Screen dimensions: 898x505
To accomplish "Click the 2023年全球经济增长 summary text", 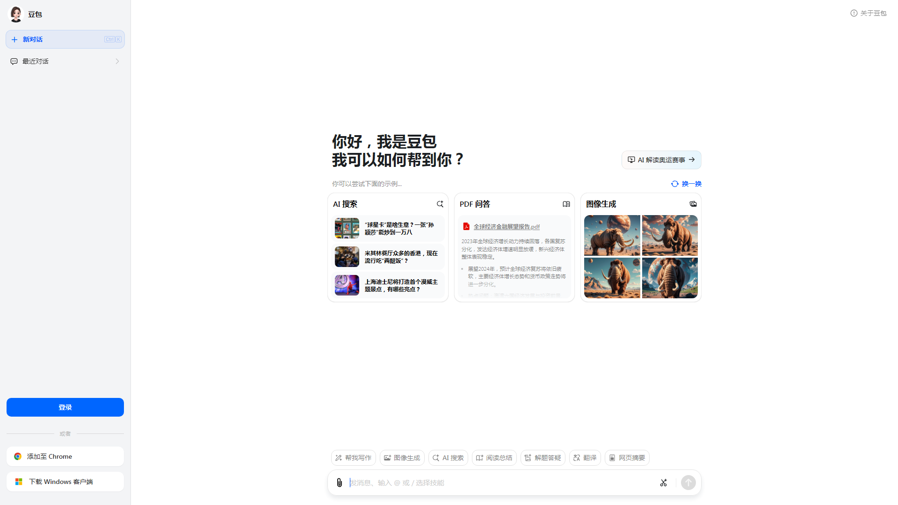I will 514,249.
